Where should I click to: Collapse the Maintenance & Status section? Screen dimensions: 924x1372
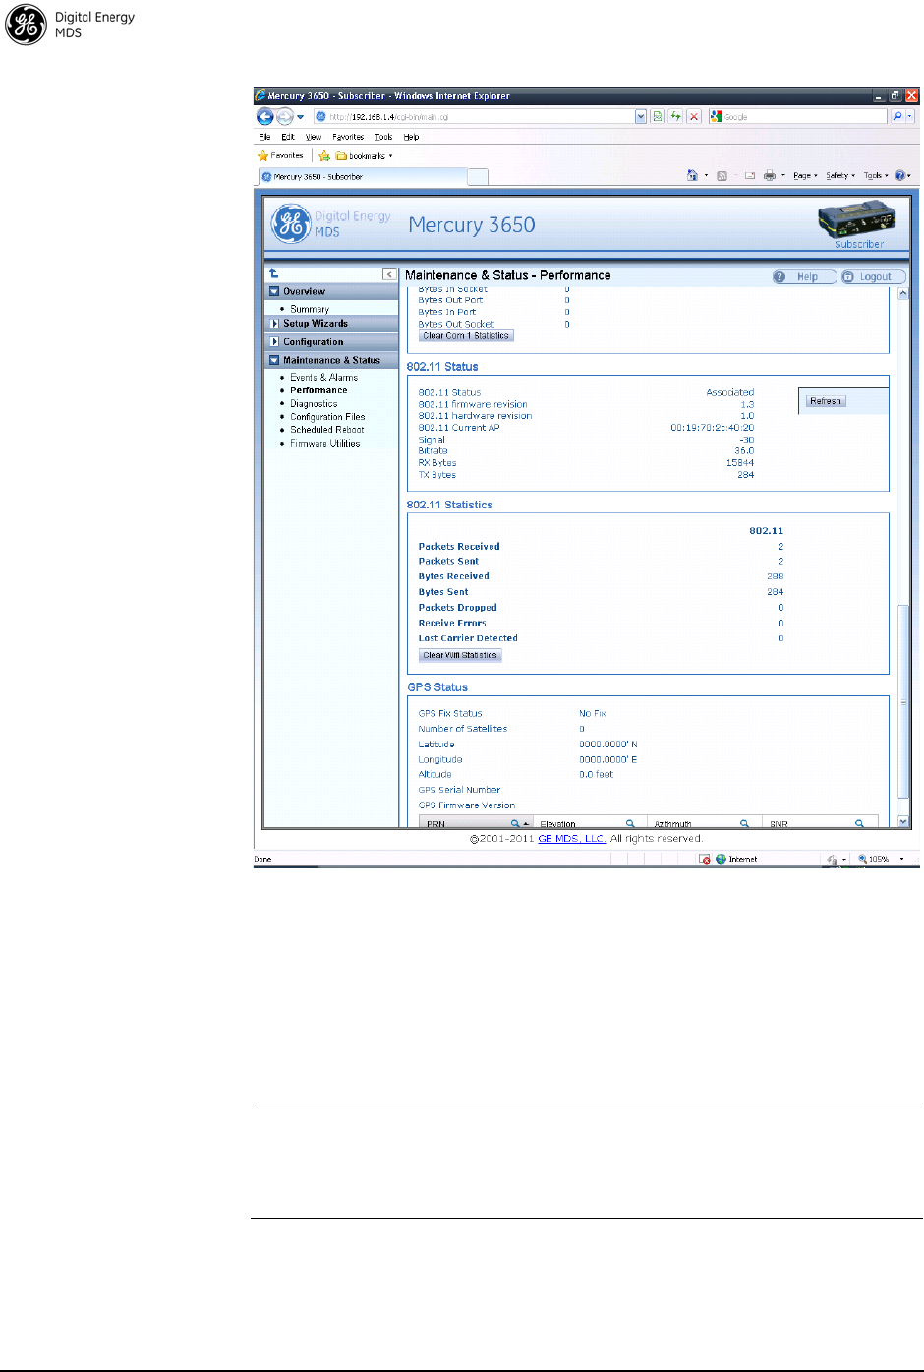coord(274,360)
